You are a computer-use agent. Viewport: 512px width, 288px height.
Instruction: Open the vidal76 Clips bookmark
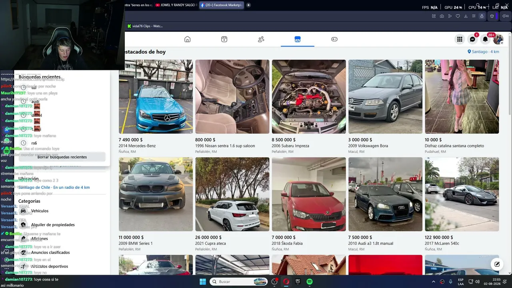(x=145, y=26)
